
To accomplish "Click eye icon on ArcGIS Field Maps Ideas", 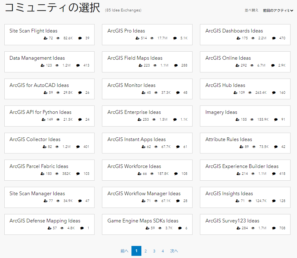I will click(x=155, y=65).
